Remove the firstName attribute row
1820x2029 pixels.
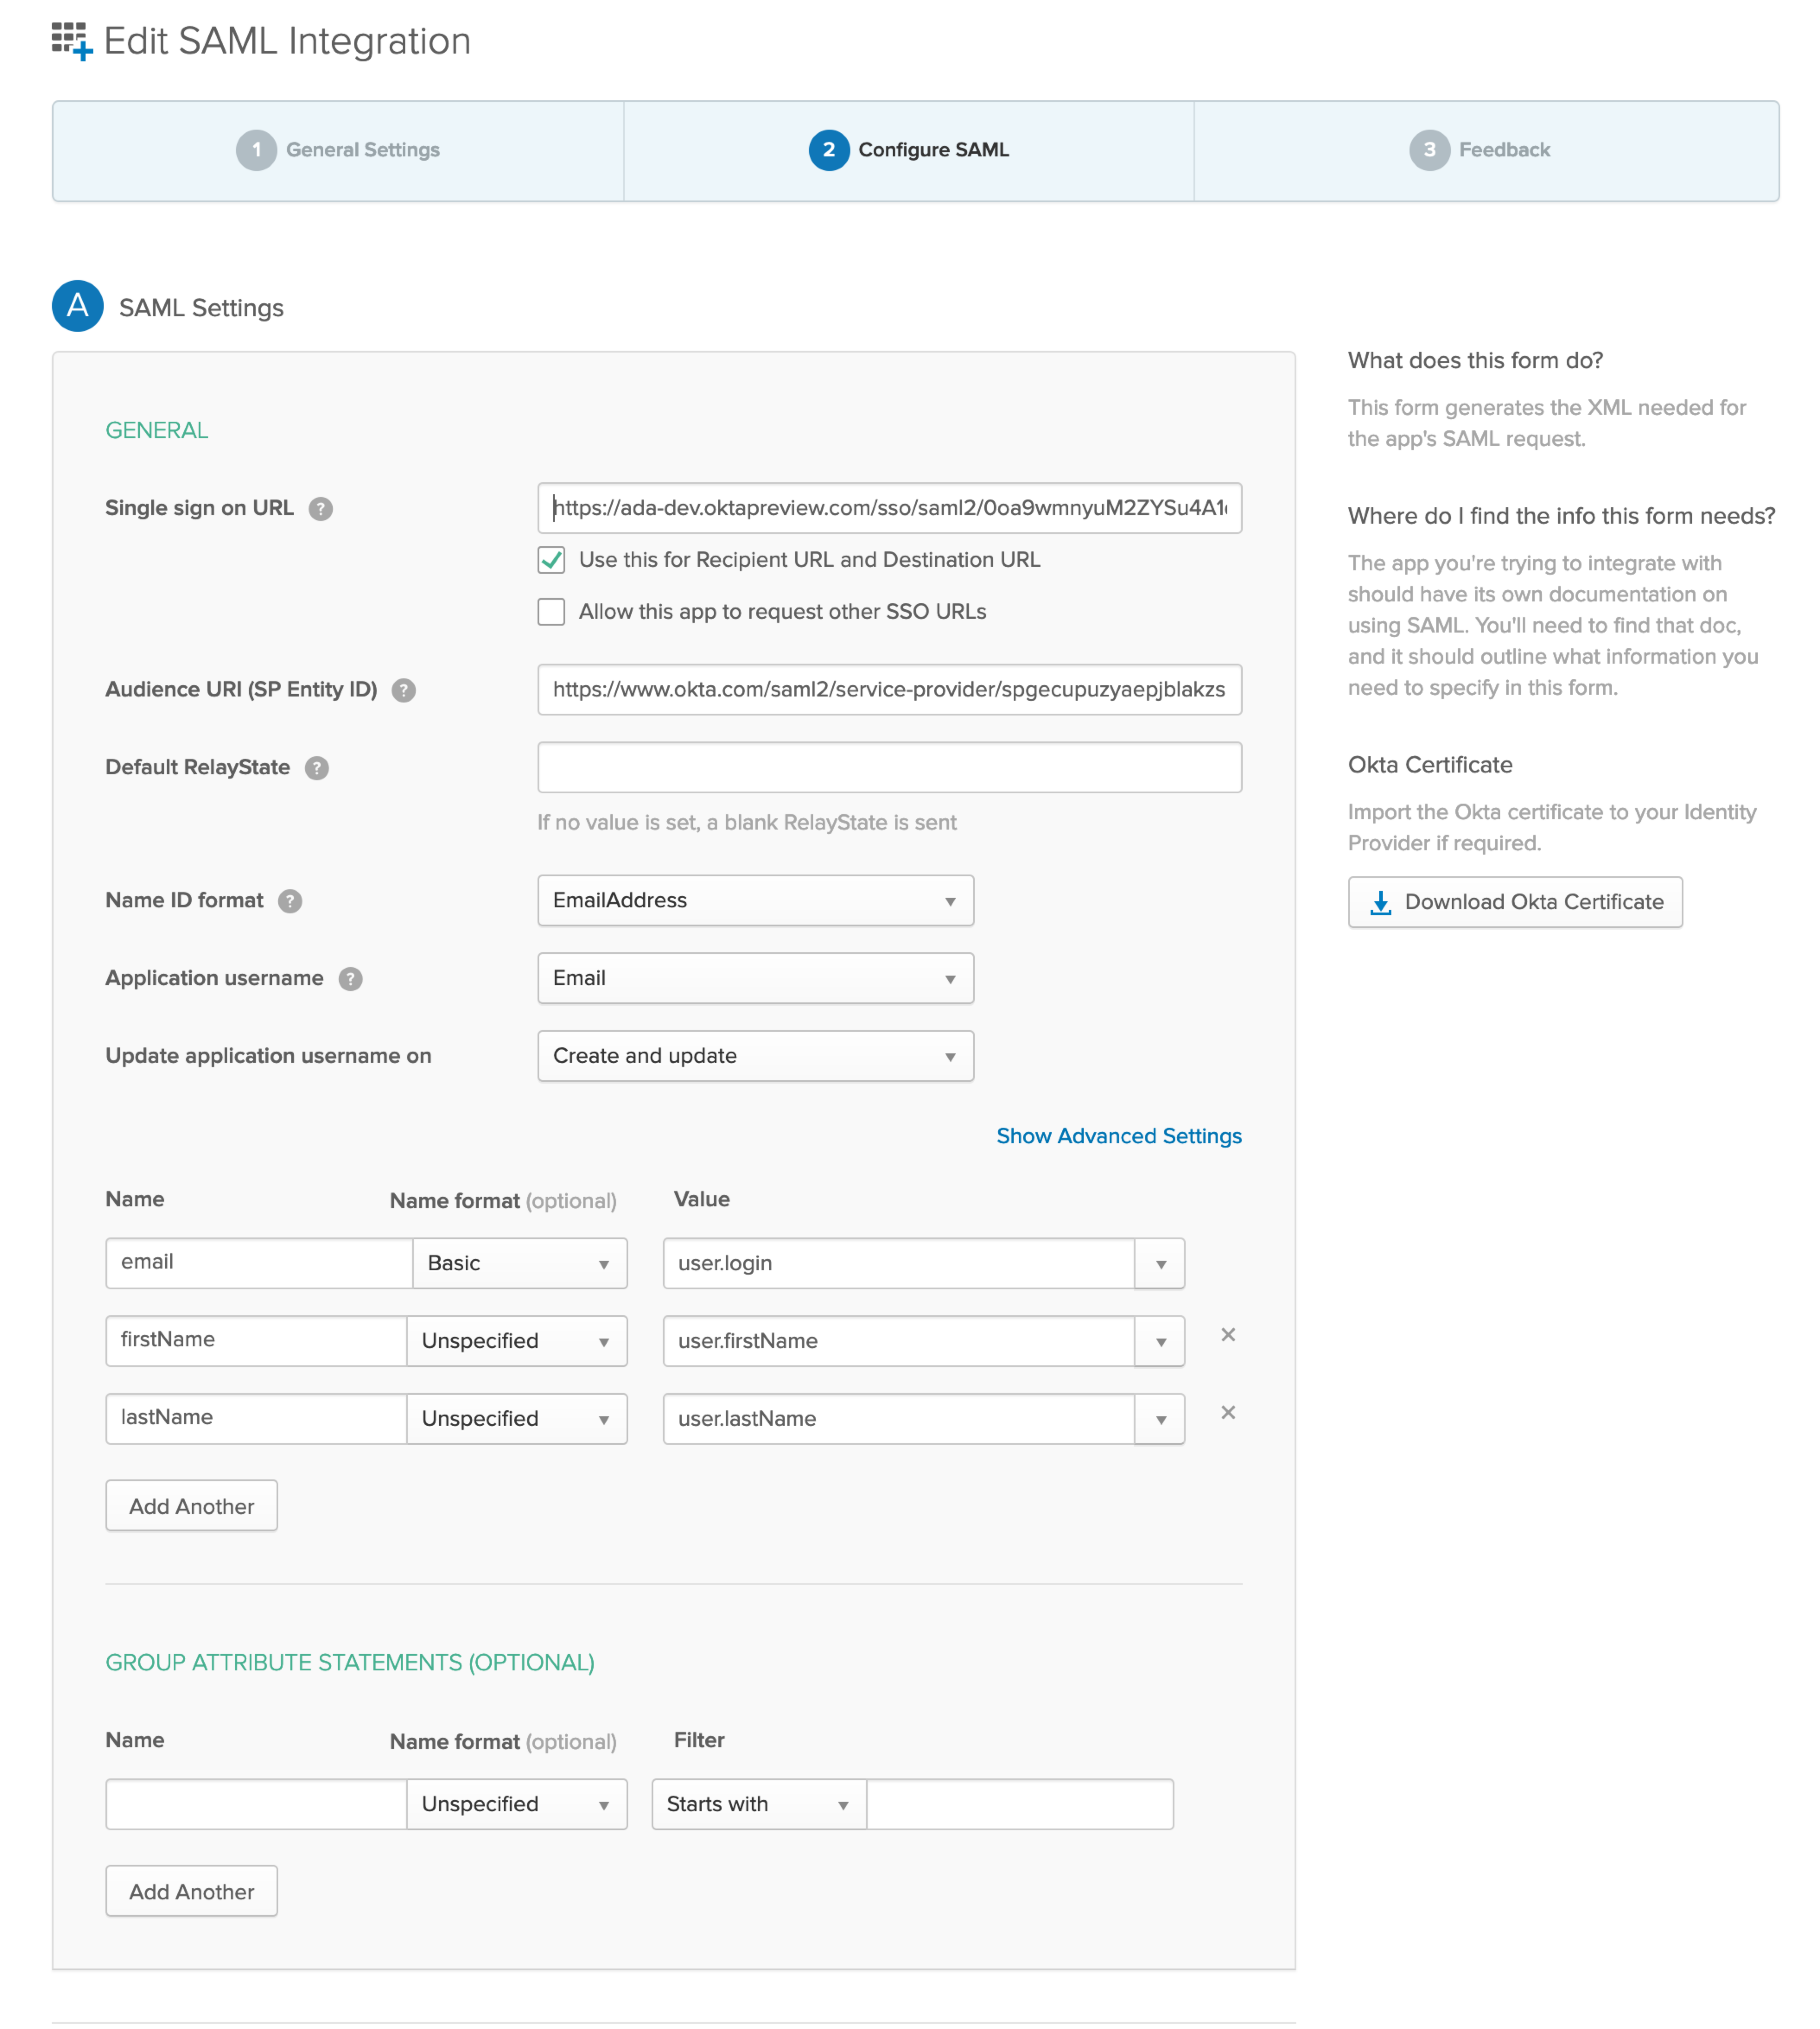[x=1228, y=1335]
